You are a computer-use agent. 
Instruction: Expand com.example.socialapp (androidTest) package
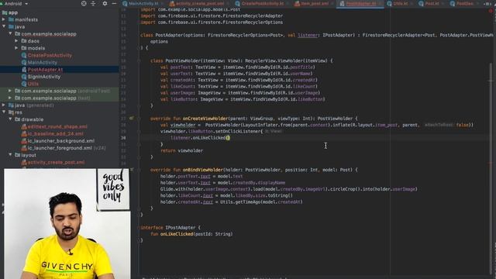(10, 91)
